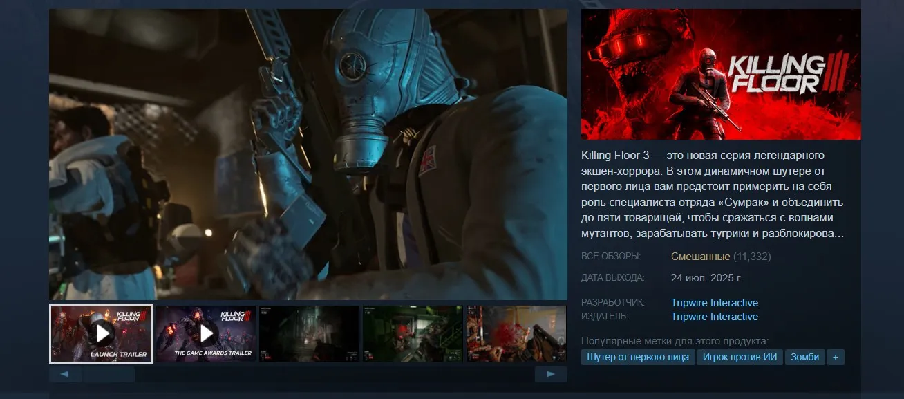Open the bloody first-person shooting screenshot thumbnail

point(516,334)
